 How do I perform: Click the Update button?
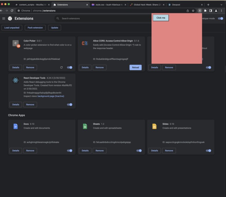click(55, 28)
